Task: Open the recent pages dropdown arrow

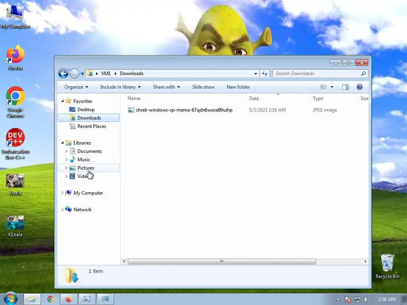Action: (x=82, y=73)
